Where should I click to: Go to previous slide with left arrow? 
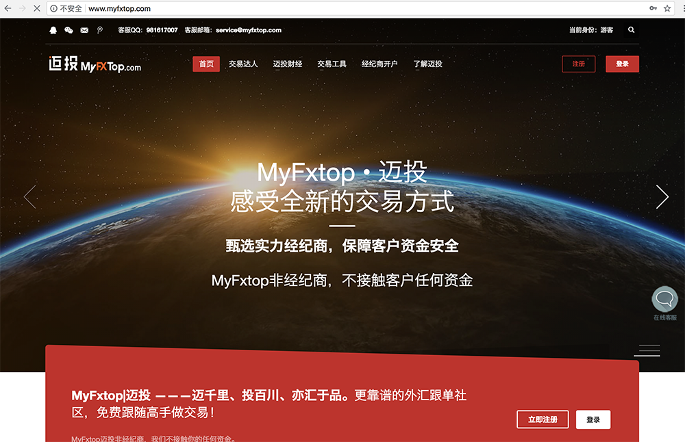coord(29,197)
